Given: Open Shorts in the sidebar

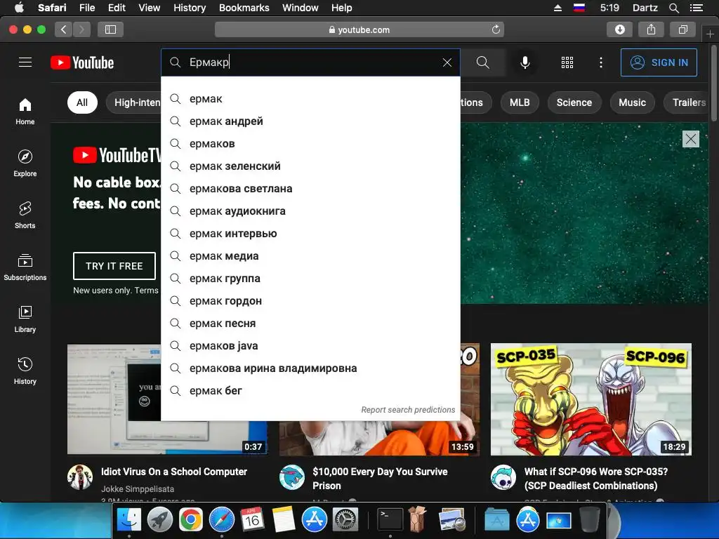Looking at the screenshot, I should [25, 215].
